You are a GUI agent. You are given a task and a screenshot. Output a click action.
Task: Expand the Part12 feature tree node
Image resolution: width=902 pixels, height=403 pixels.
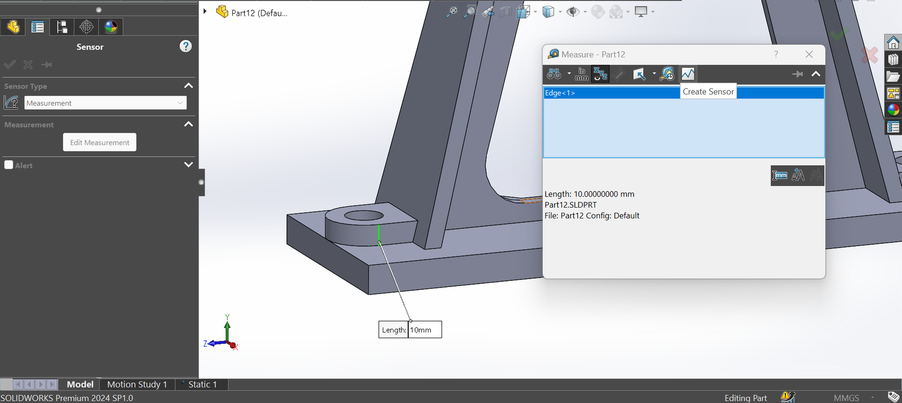(x=205, y=11)
